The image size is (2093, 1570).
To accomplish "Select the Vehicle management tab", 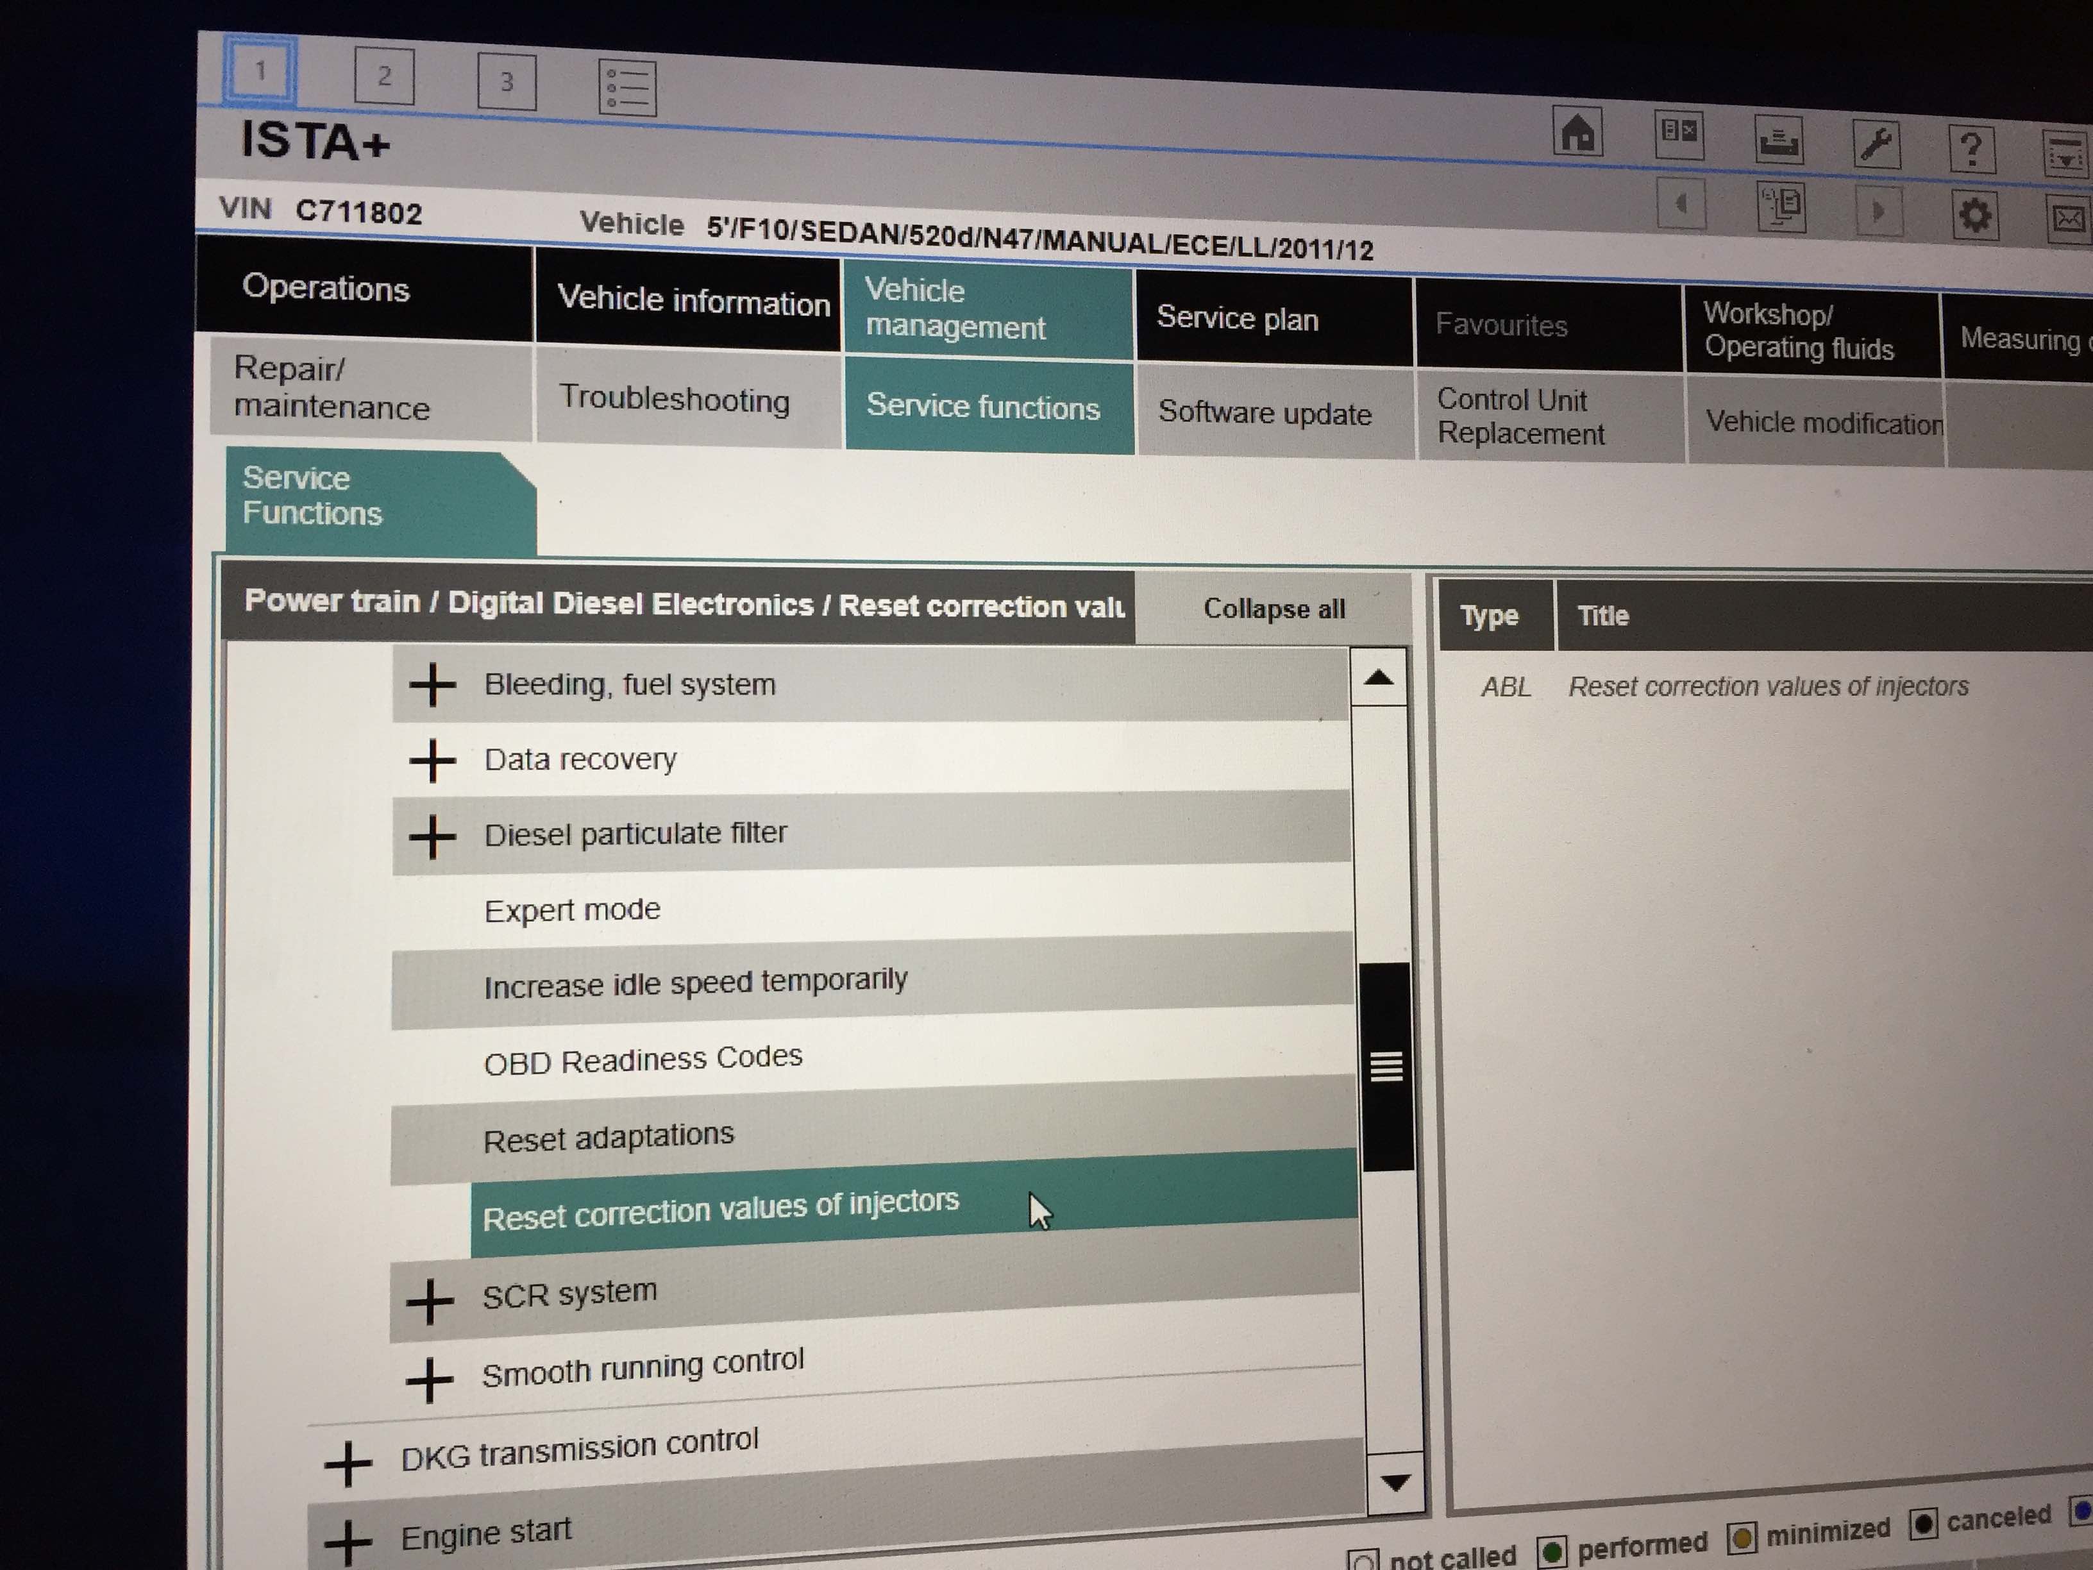I will (988, 310).
